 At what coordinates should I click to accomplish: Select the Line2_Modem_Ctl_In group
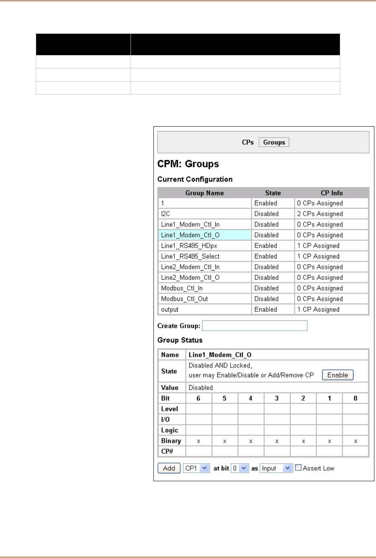[x=190, y=267]
